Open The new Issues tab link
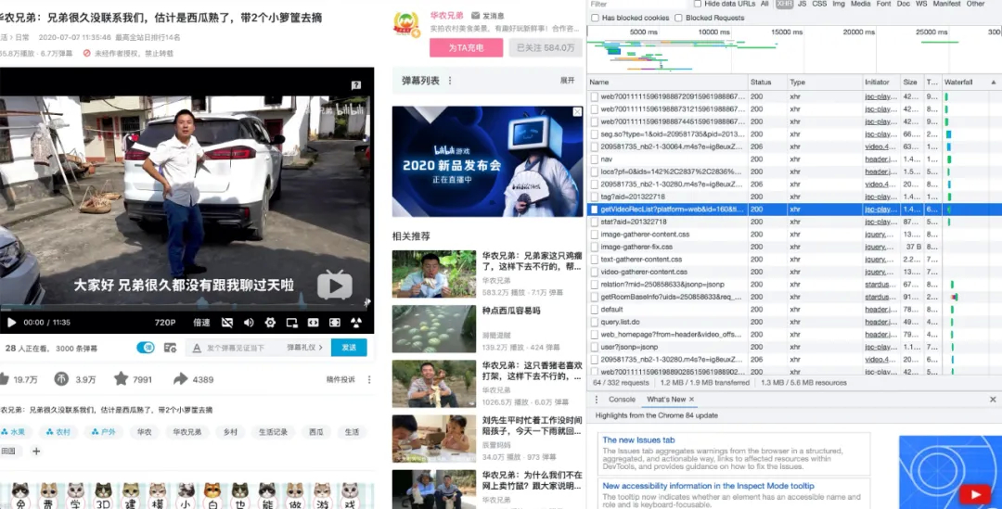 coord(638,440)
